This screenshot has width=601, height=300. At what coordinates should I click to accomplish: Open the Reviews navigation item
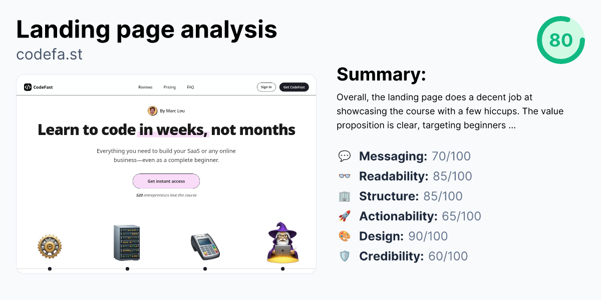tap(145, 87)
